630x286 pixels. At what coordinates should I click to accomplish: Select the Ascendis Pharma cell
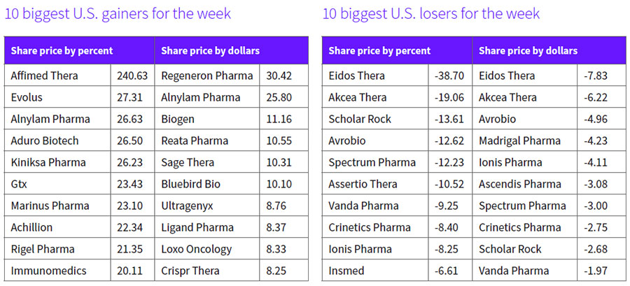click(x=519, y=184)
